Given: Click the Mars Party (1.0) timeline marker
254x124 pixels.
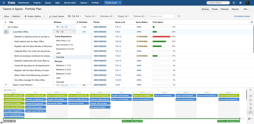Looking at the screenshot, I should pyautogui.click(x=132, y=121).
